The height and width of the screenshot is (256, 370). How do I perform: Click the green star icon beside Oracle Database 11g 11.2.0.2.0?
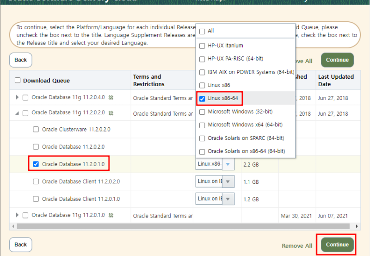click(x=111, y=113)
